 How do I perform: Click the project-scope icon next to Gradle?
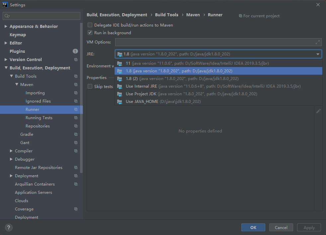click(x=76, y=134)
